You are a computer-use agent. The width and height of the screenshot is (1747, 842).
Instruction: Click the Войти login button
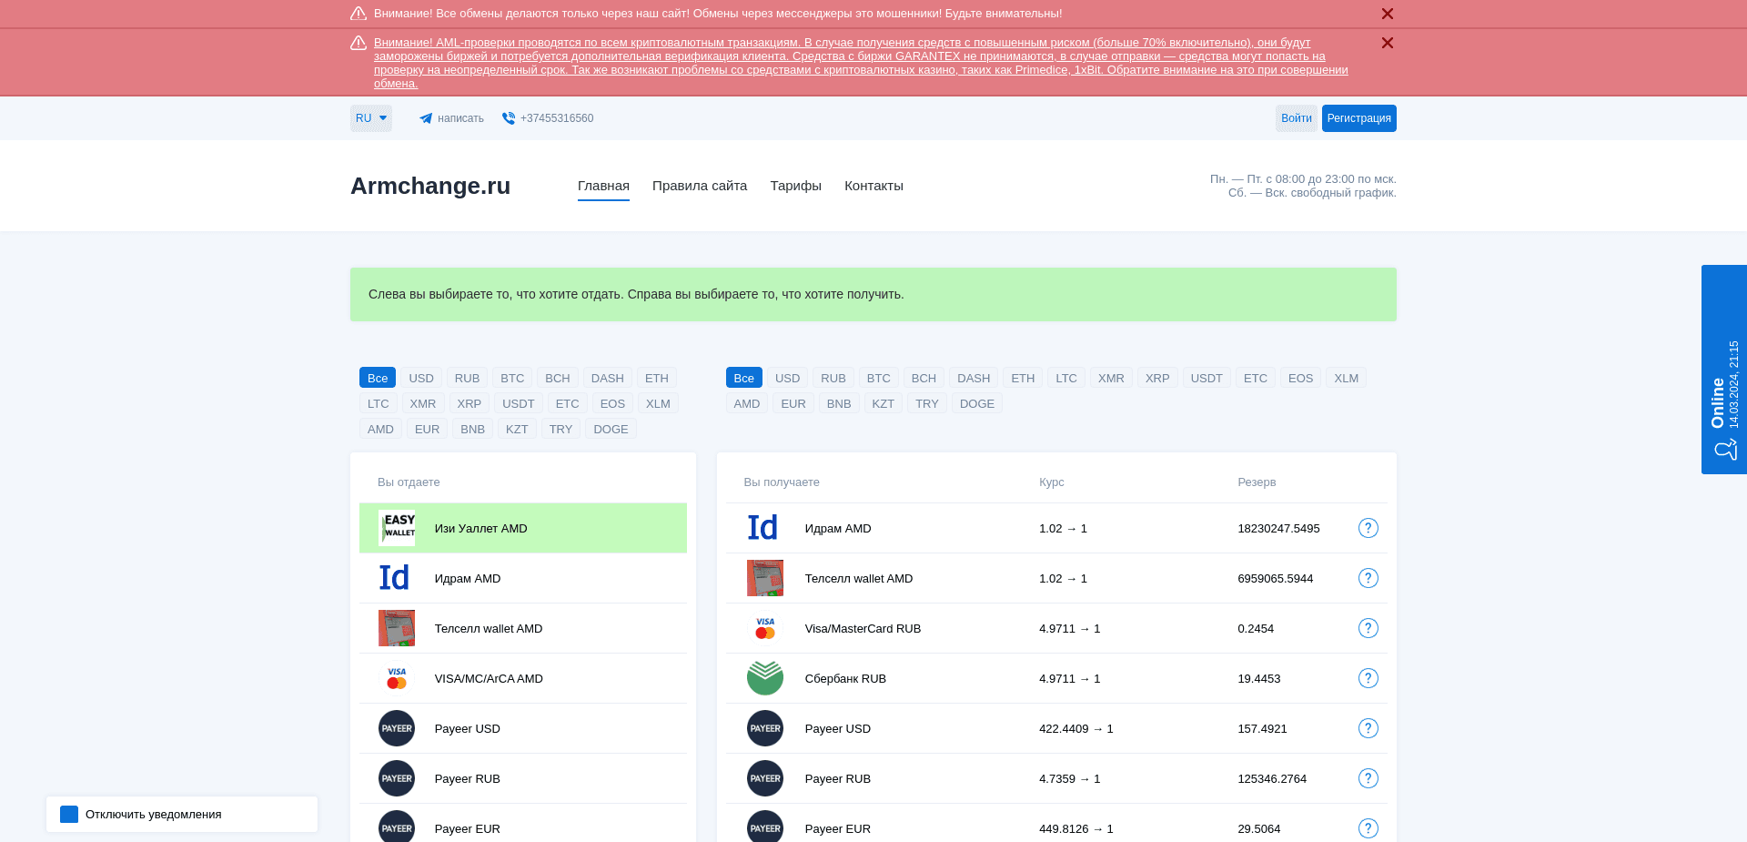tap(1296, 118)
